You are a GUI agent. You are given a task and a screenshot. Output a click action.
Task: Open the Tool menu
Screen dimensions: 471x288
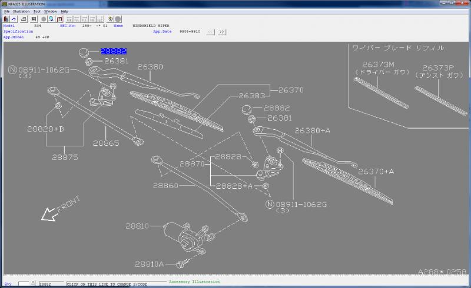tap(37, 11)
